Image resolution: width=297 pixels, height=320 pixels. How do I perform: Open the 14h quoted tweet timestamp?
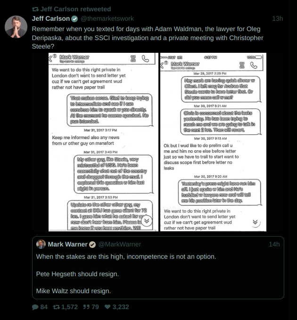click(274, 244)
